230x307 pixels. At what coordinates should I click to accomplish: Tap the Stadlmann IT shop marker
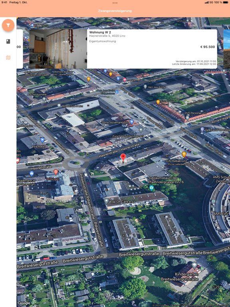[32, 173]
